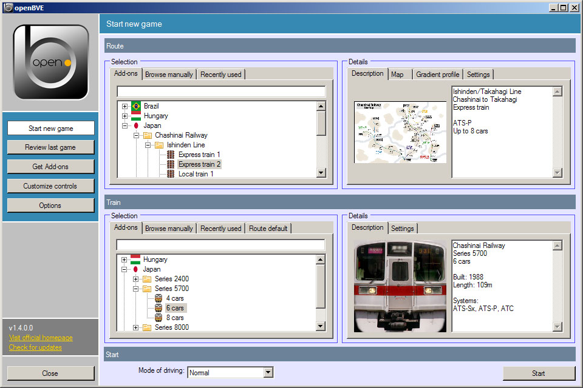This screenshot has height=388, width=583.
Task: Click the track icon beside Express train 1
Action: [171, 155]
